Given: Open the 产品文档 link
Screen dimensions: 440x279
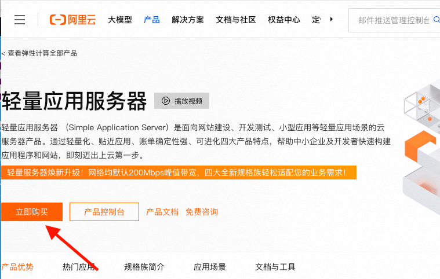Looking at the screenshot, I should 162,212.
